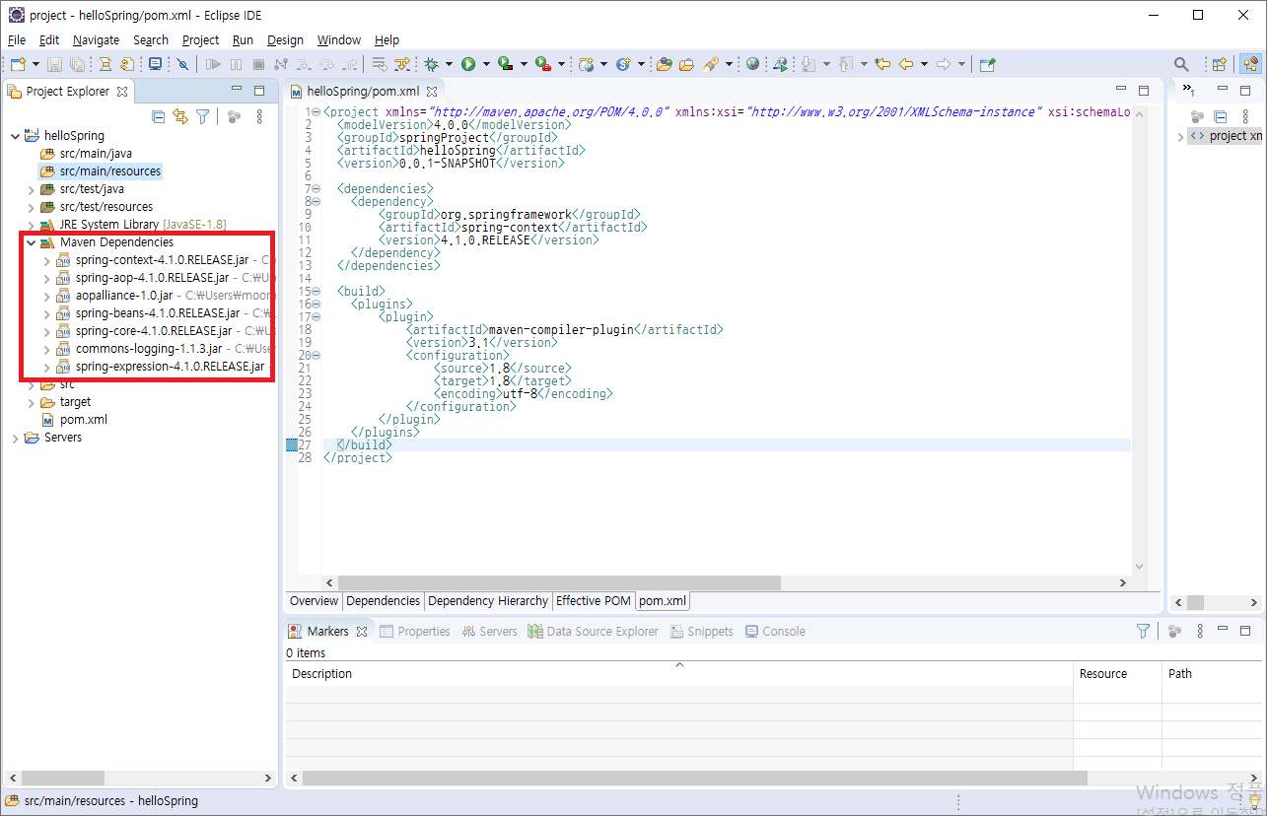Select commons-logging-1.1.3.jar entry
The image size is (1267, 816).
[148, 349]
